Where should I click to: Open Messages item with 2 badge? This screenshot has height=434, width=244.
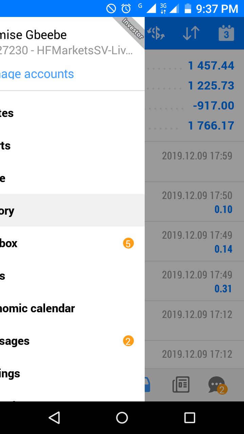click(x=72, y=341)
